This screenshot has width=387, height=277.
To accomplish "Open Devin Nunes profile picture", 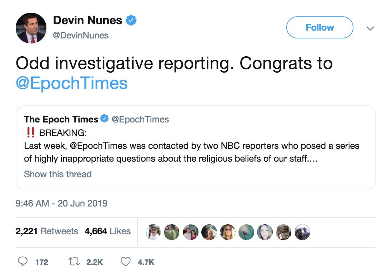I will 31,28.
